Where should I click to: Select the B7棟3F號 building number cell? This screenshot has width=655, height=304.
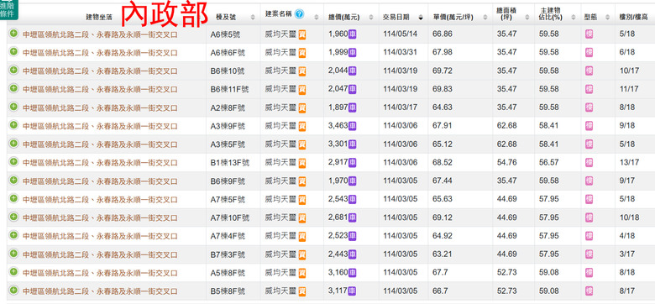tap(228, 254)
